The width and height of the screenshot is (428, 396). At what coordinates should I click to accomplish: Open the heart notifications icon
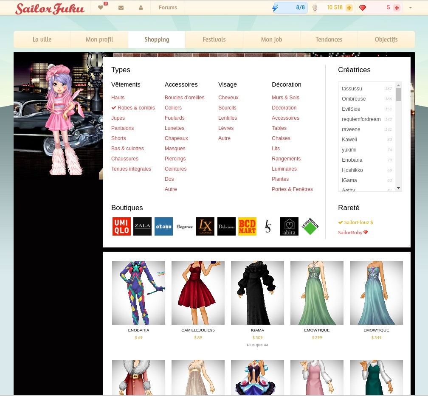101,7
